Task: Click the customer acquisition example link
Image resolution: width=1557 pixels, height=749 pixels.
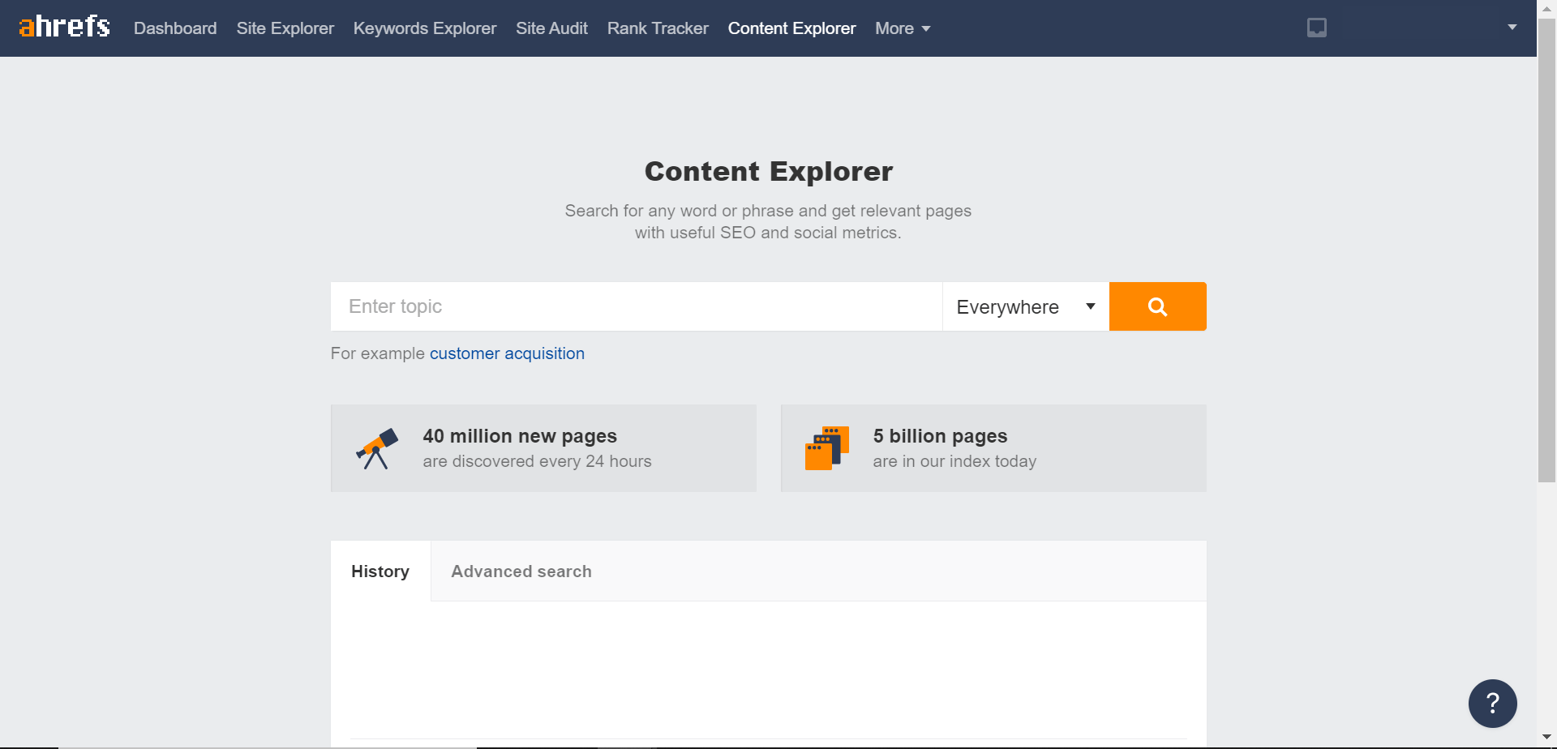Action: click(507, 353)
